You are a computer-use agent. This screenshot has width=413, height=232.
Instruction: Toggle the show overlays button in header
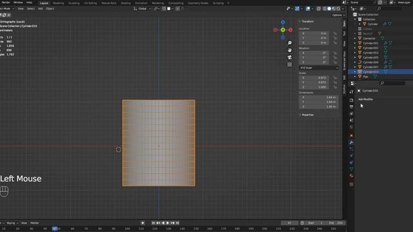click(308, 8)
